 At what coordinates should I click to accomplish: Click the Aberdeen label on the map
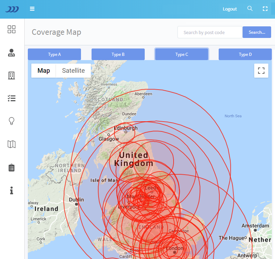[143, 94]
